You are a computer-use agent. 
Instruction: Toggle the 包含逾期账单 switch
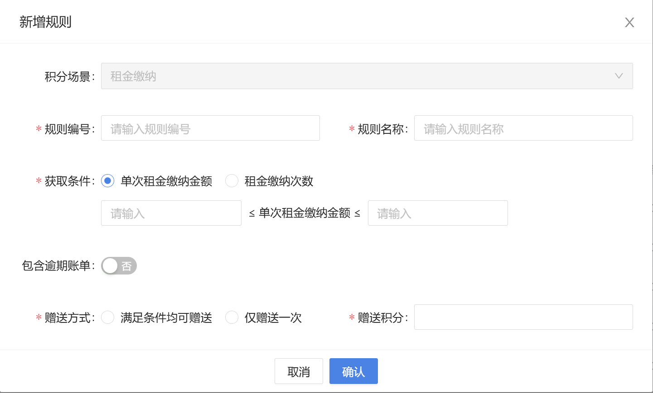(119, 266)
